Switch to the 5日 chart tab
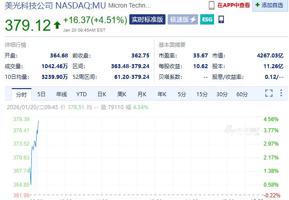 pyautogui.click(x=41, y=94)
